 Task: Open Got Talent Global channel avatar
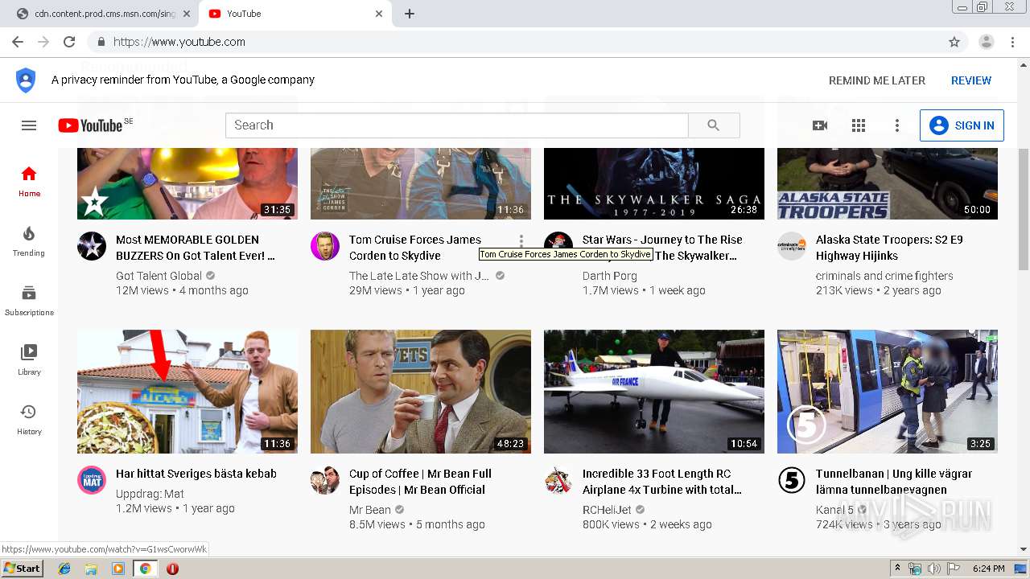[x=92, y=246]
